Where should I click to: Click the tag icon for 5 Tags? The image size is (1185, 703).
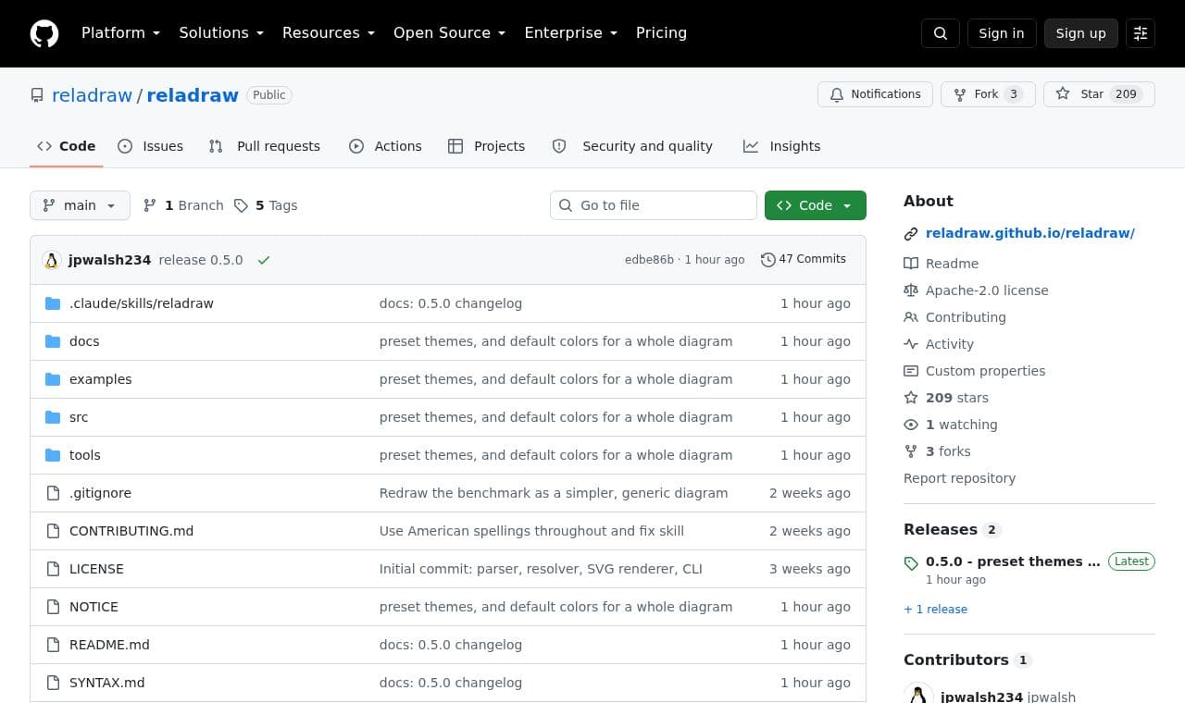pos(241,205)
